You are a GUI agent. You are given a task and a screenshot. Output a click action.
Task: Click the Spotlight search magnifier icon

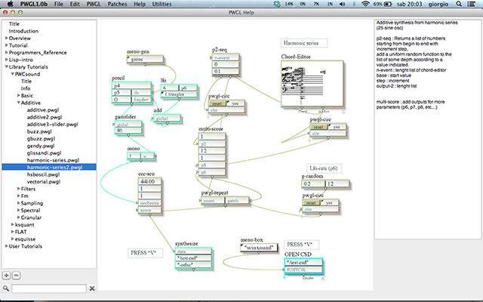(459, 4)
